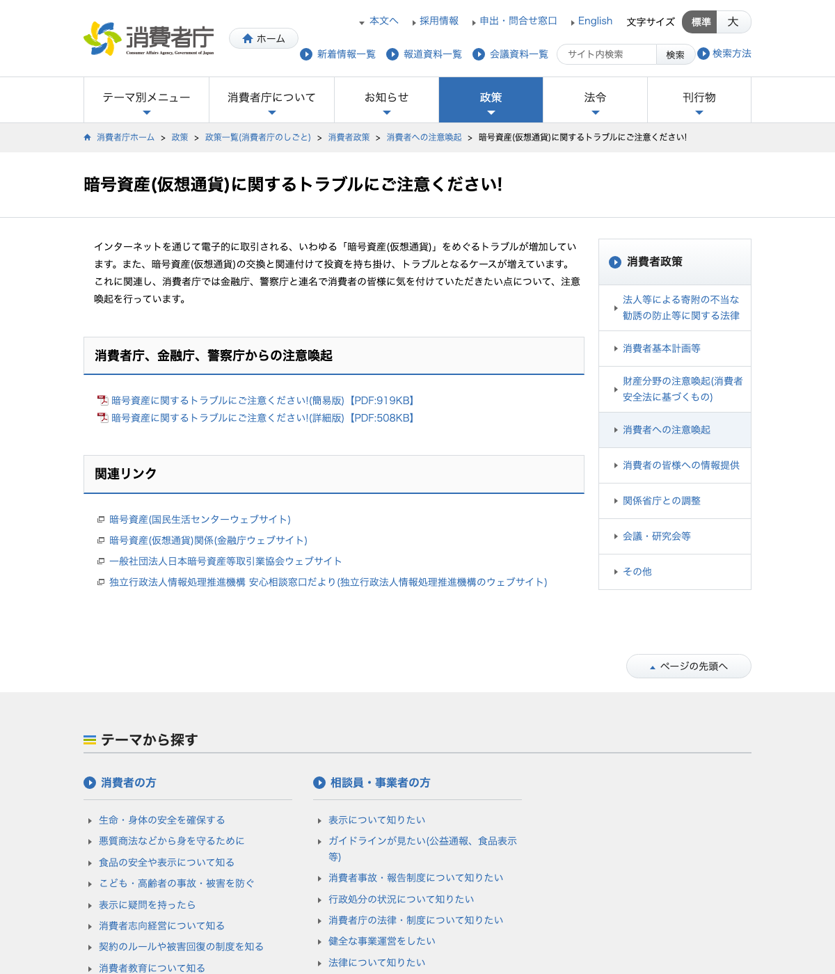Click ページの先頭へ button

[x=689, y=666]
